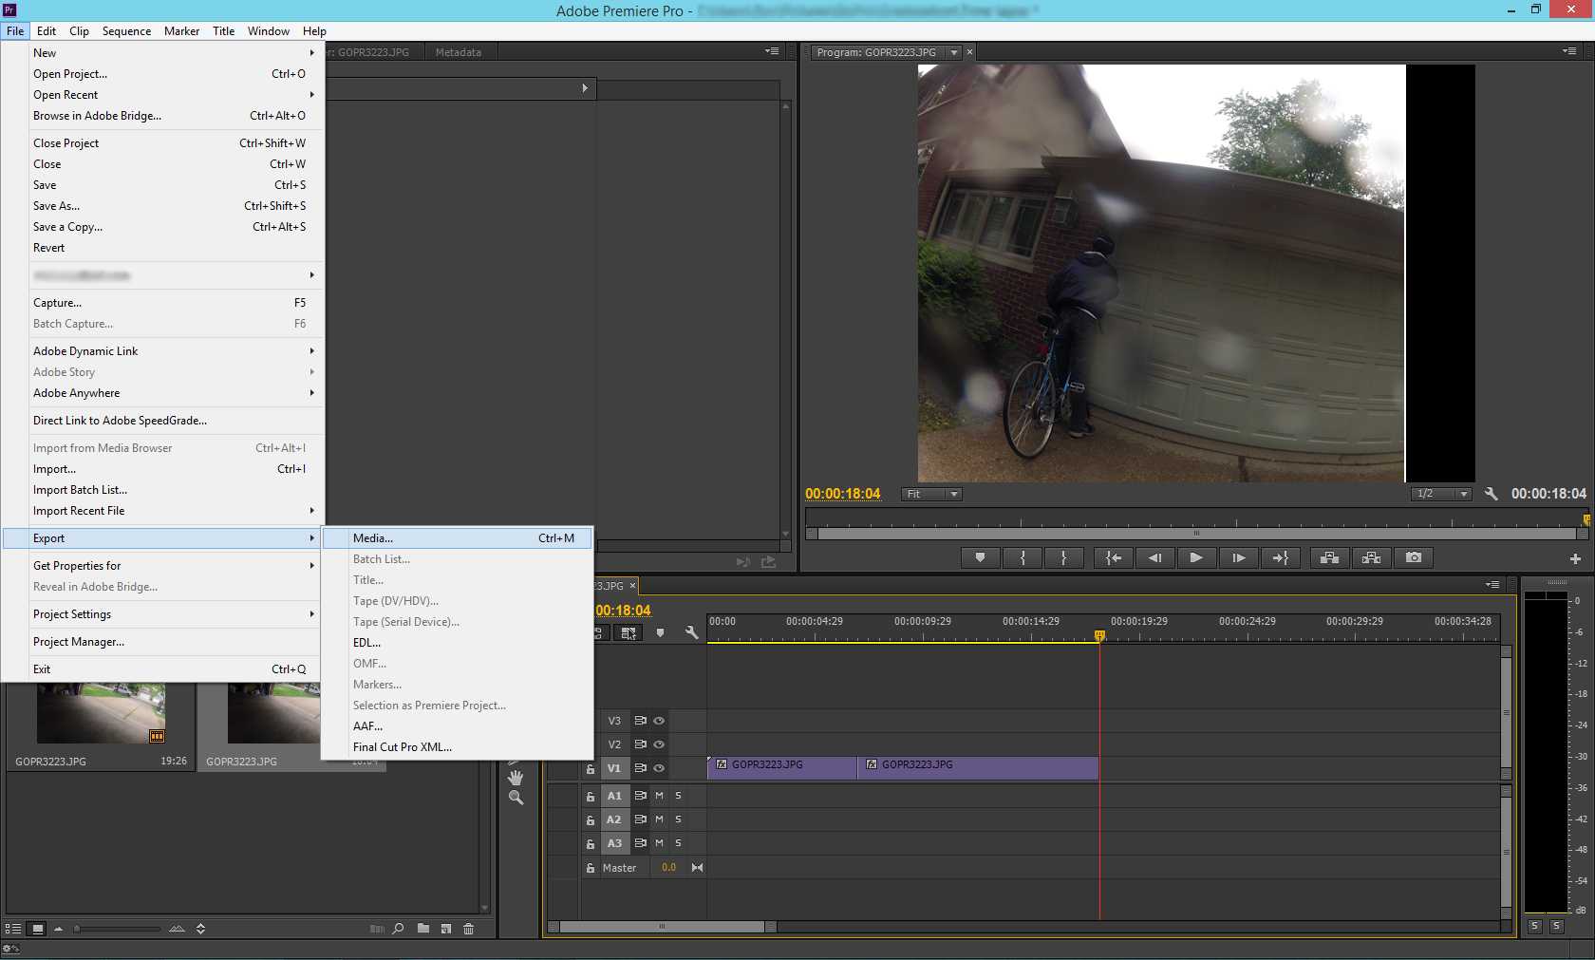Image resolution: width=1595 pixels, height=960 pixels.
Task: Open the 1/2 playback resolution dropdown
Action: point(1441,494)
